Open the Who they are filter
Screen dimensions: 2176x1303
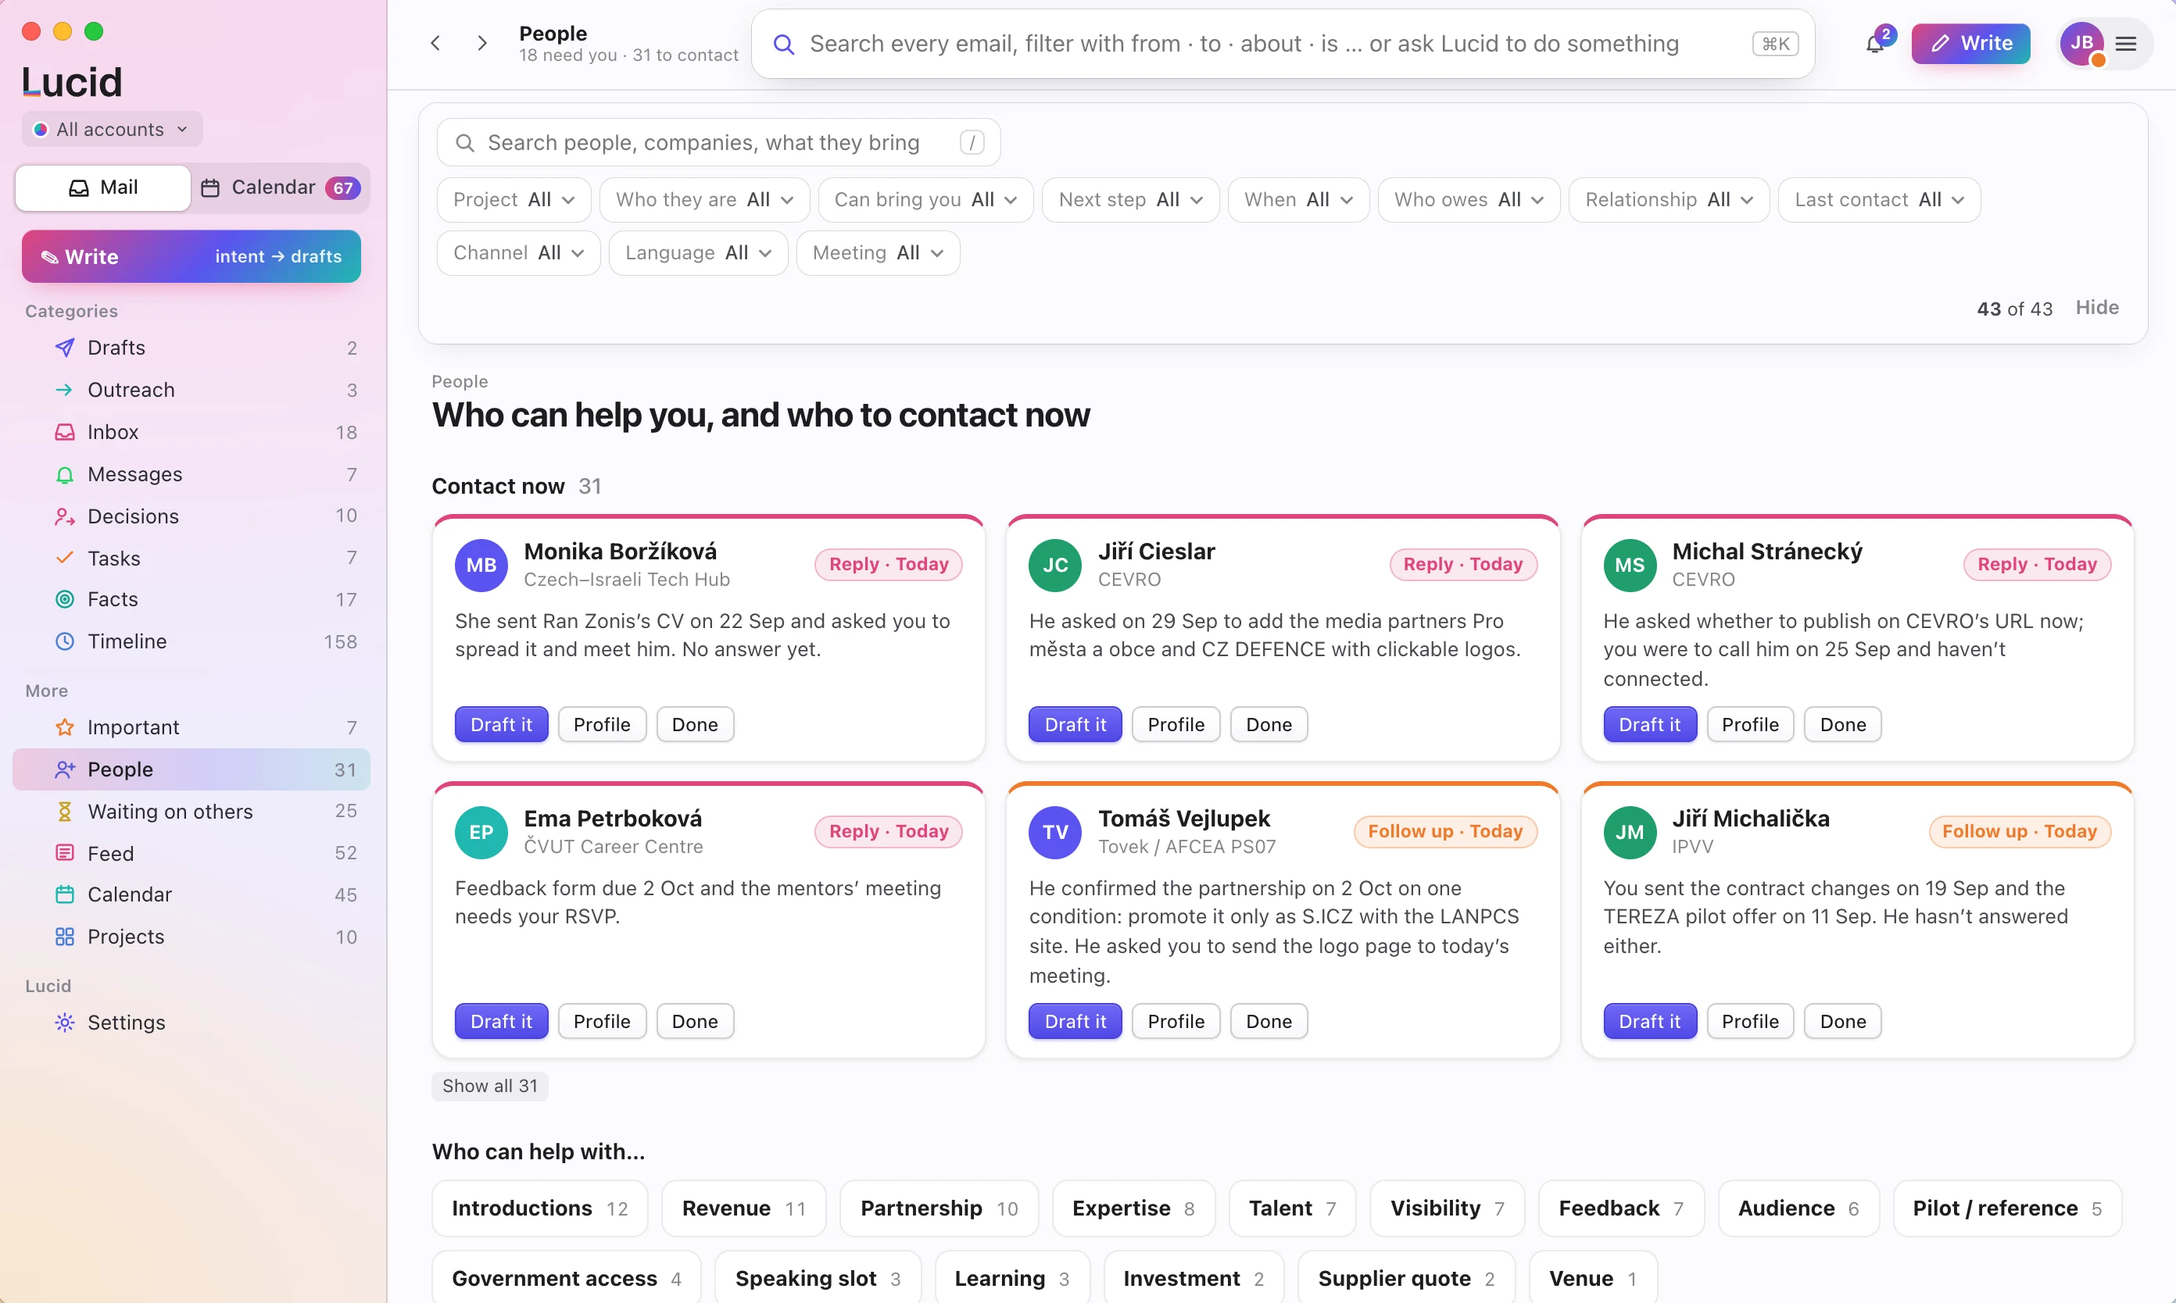pyautogui.click(x=704, y=200)
